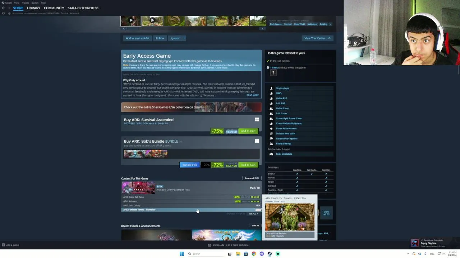This screenshot has height=258, width=460.
Task: Click the Open World tag
Action: tap(299, 24)
